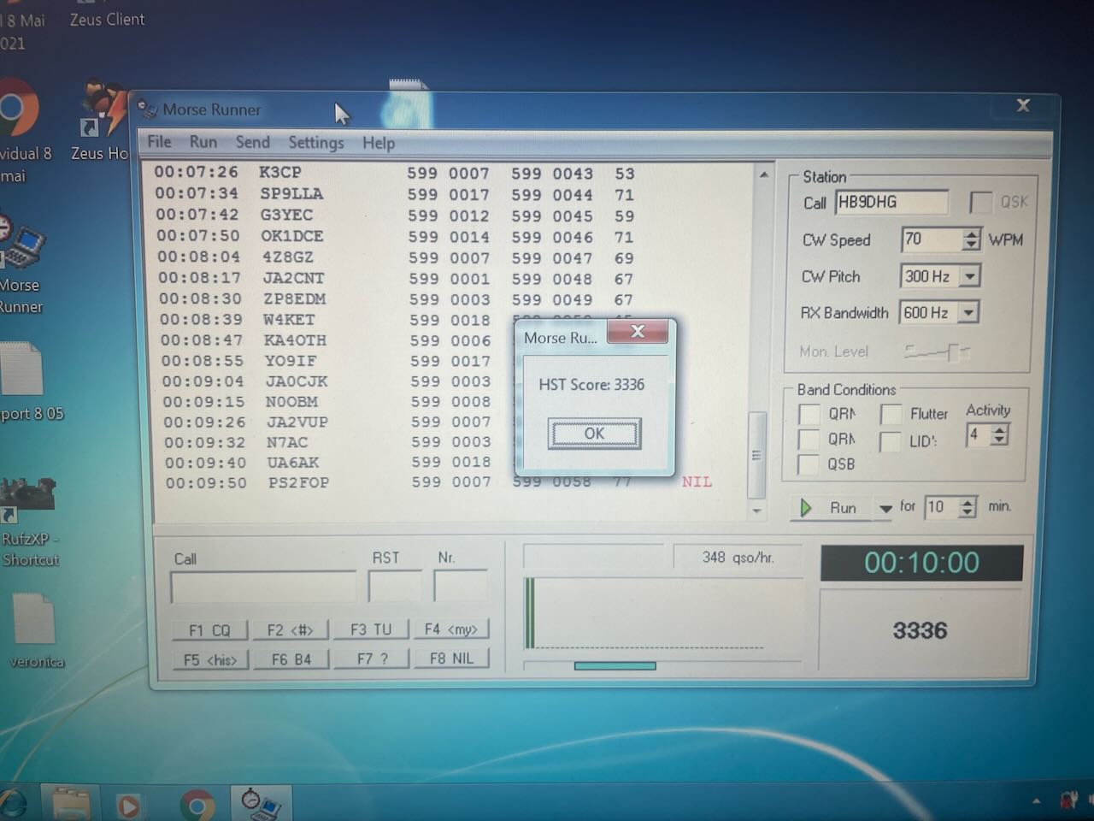1094x821 pixels.
Task: Click the F7 ? button
Action: pyautogui.click(x=372, y=659)
